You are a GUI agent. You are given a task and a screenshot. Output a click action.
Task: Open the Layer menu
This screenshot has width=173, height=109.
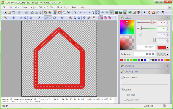tap(67, 7)
